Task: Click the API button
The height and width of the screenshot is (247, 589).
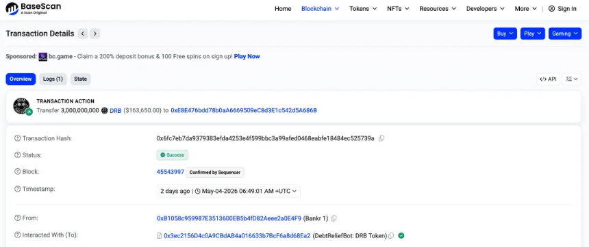Action: click(548, 79)
